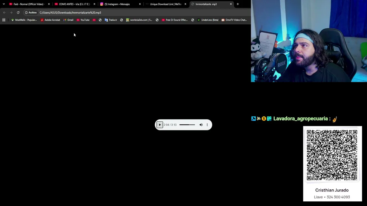View site info via the Archivo chip
This screenshot has width=367, height=206.
click(31, 13)
